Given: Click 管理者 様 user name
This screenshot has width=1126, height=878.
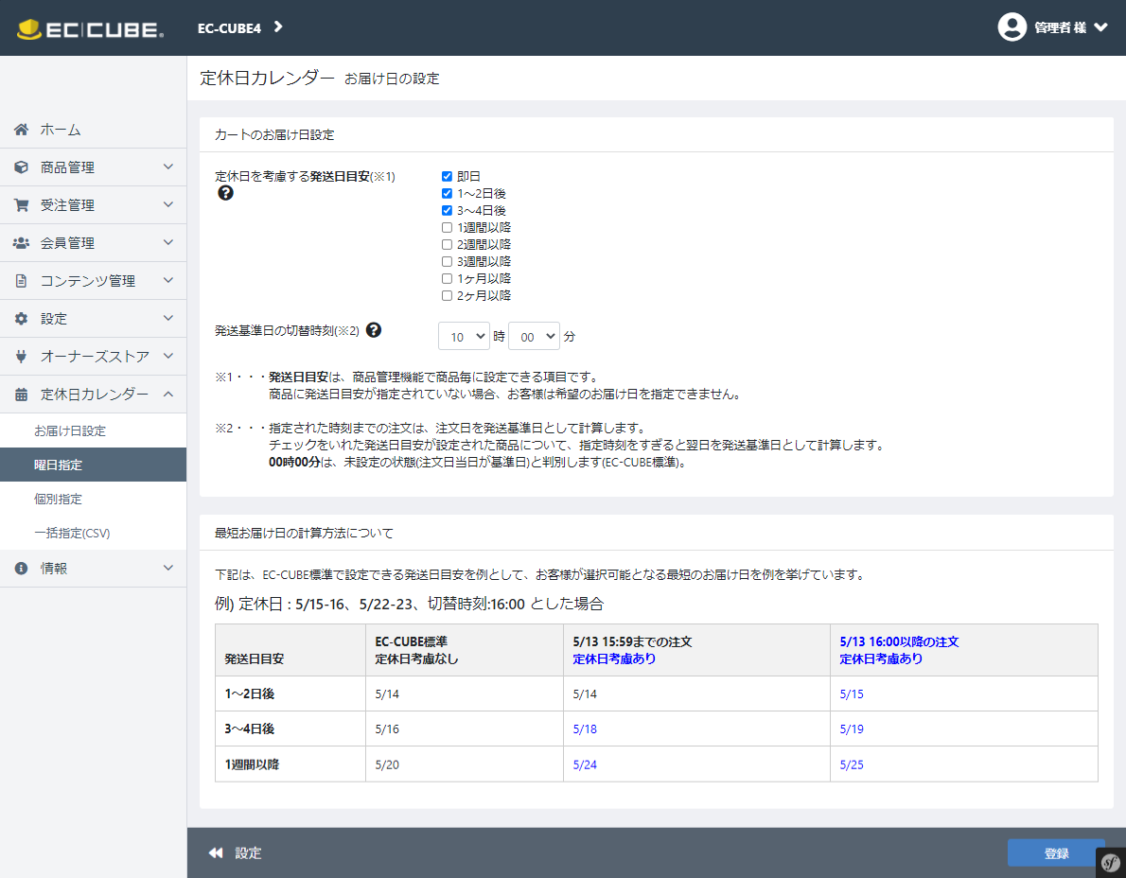Looking at the screenshot, I should coord(1060,27).
